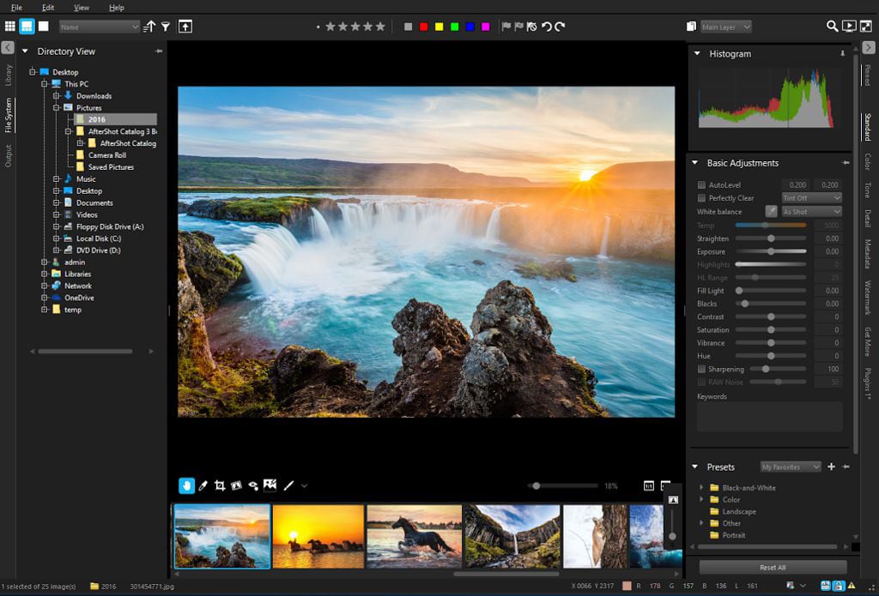Screen dimensions: 879x596
Task: Click the warning triangle in status bar
Action: 852,586
